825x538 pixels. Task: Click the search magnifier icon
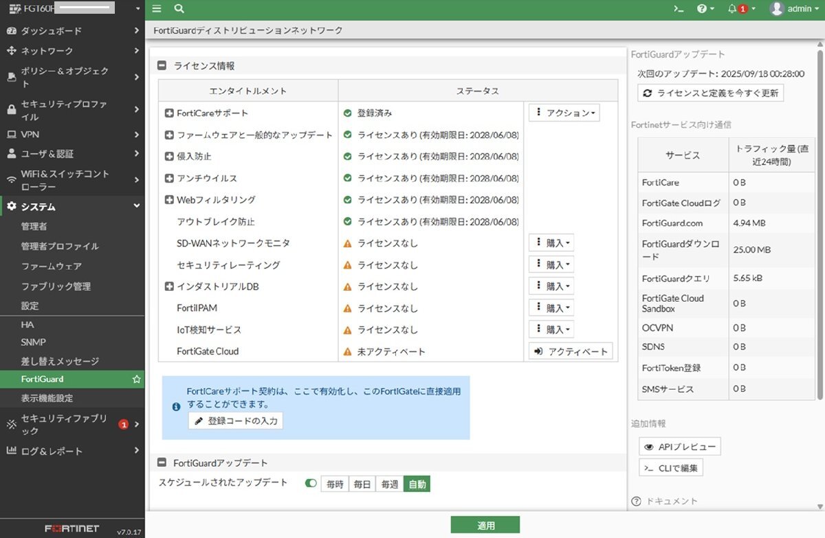pyautogui.click(x=179, y=9)
